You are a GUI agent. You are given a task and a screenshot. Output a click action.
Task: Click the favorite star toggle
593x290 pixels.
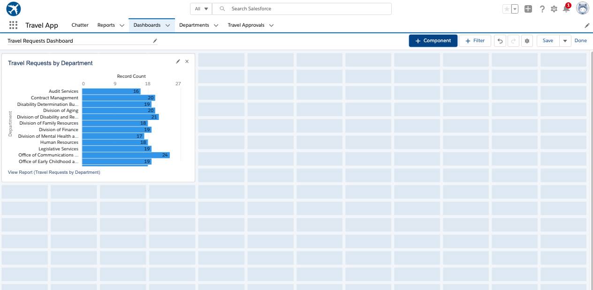(507, 8)
